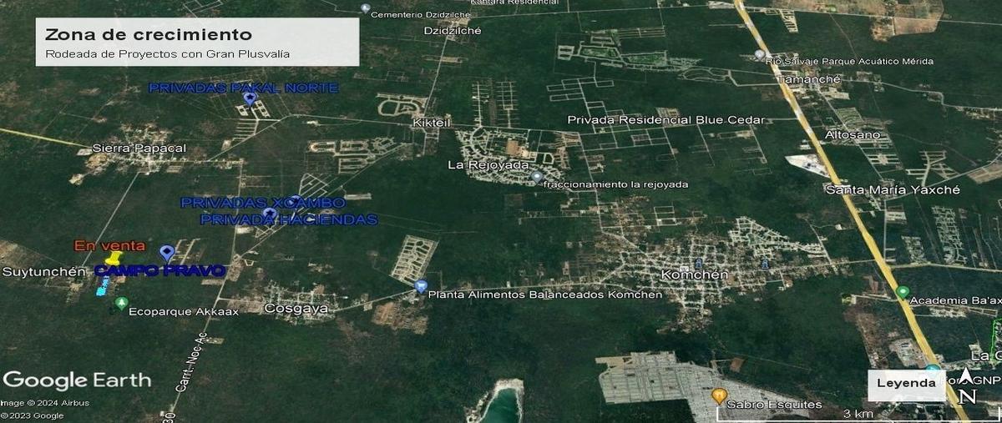
Task: Click the Campo Pravo blue placemark pin
Action: tap(167, 253)
